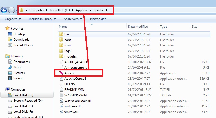Image resolution: width=216 pixels, height=118 pixels.
Task: Create a New folder
Action: pyautogui.click(x=98, y=19)
